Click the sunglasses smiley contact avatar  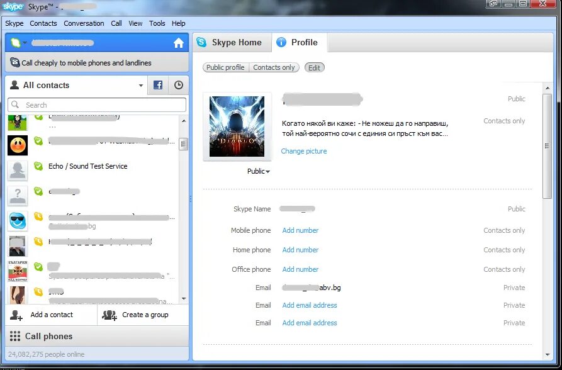click(x=18, y=221)
